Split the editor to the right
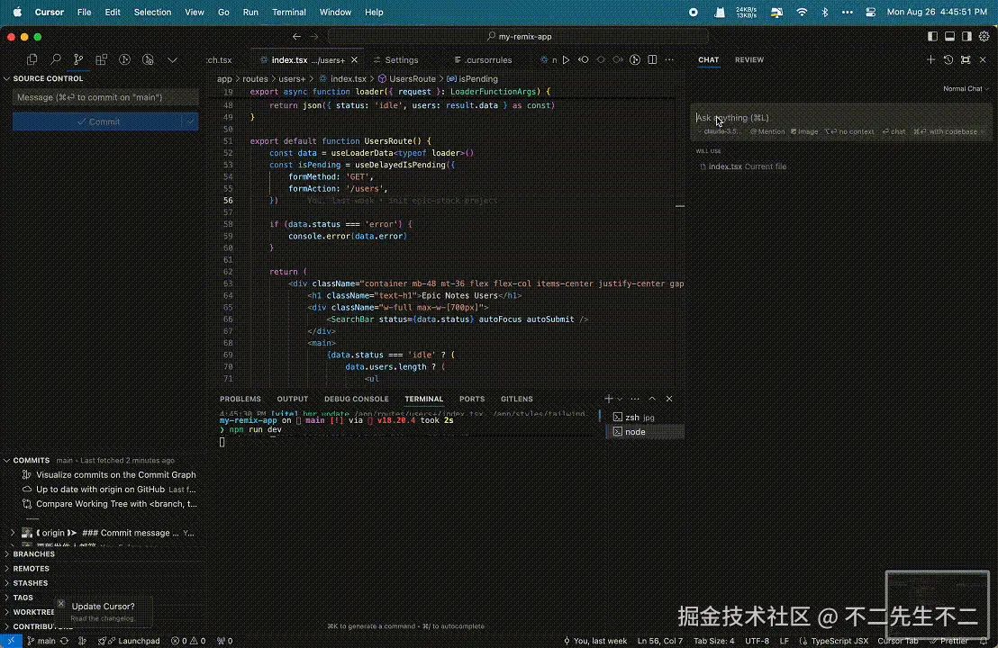Image resolution: width=998 pixels, height=648 pixels. click(x=652, y=59)
